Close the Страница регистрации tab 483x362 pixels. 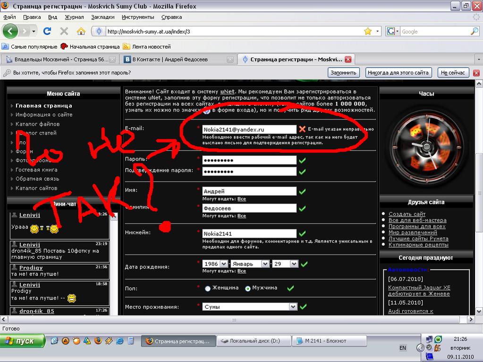(x=348, y=59)
